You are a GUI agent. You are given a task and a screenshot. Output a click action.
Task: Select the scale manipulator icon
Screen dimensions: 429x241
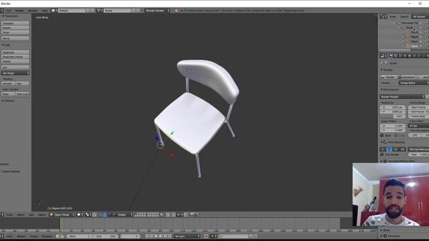[114, 215]
